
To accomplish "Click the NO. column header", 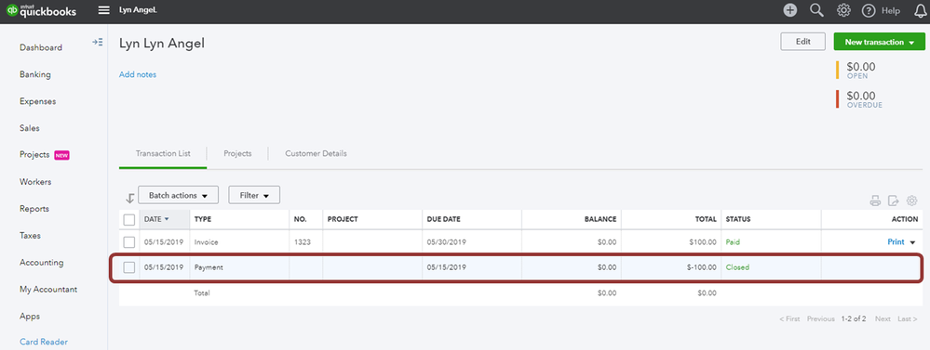I will 300,219.
